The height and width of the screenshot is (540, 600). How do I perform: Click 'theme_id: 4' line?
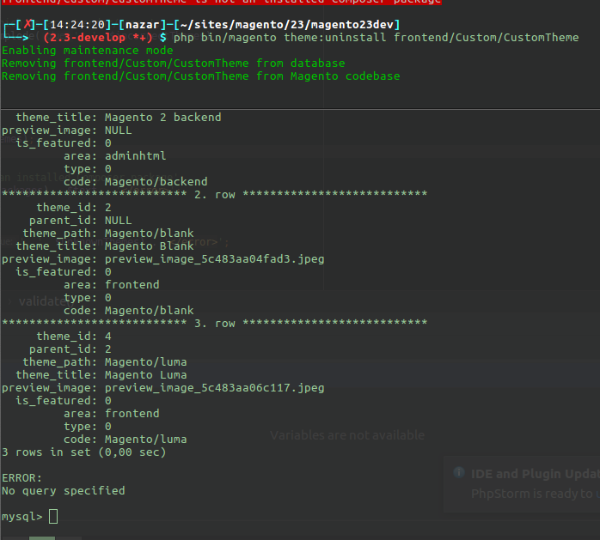click(74, 337)
